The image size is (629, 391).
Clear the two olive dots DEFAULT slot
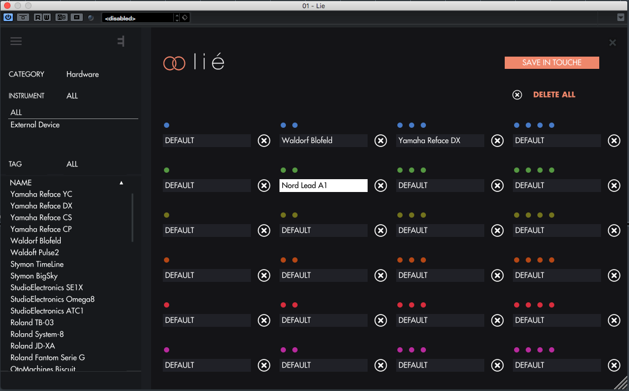tap(380, 231)
